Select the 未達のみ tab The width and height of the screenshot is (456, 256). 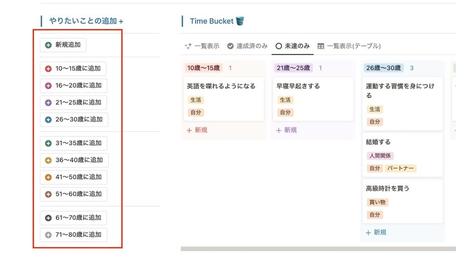tap(293, 46)
